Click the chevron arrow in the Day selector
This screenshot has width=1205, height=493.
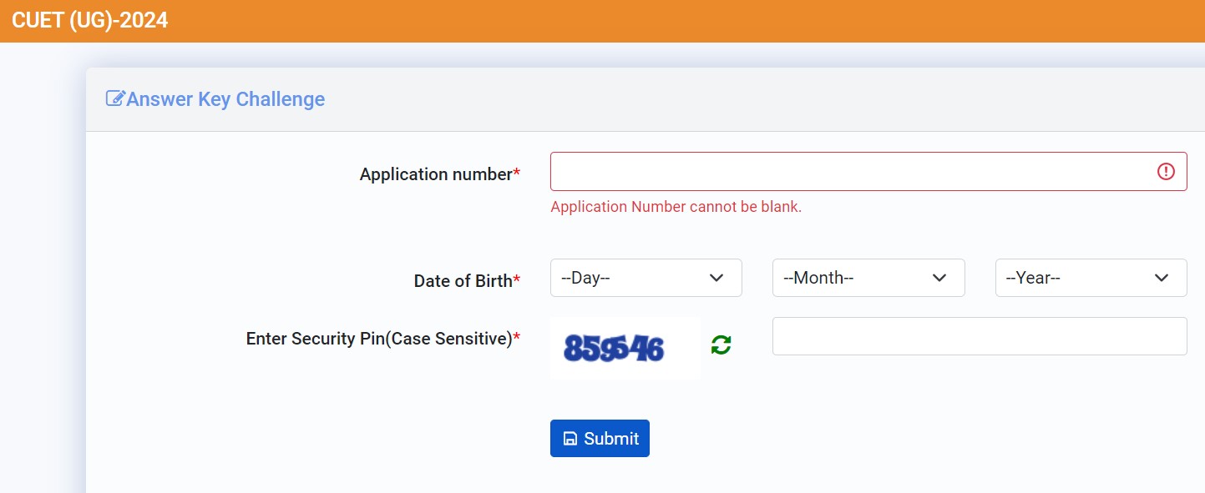(716, 278)
